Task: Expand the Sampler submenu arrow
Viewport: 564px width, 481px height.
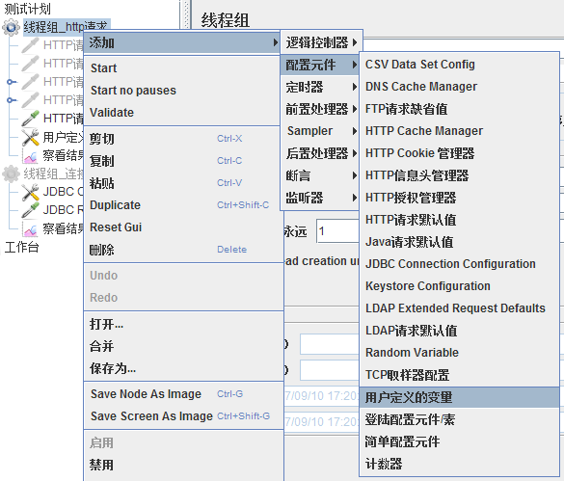Action: coord(355,131)
